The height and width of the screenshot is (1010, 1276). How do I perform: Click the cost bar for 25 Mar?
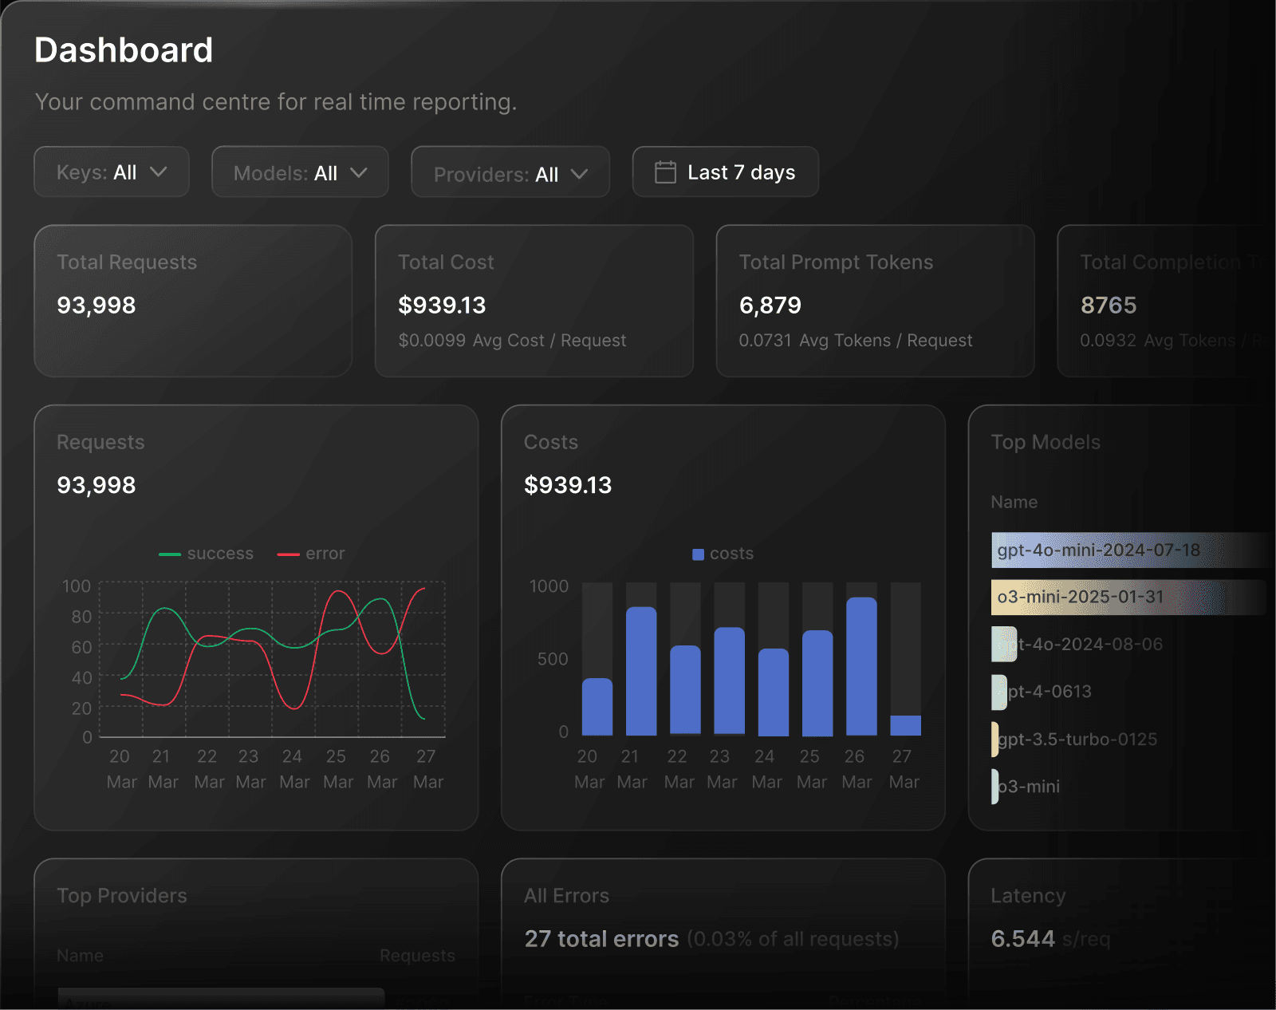[x=817, y=683]
